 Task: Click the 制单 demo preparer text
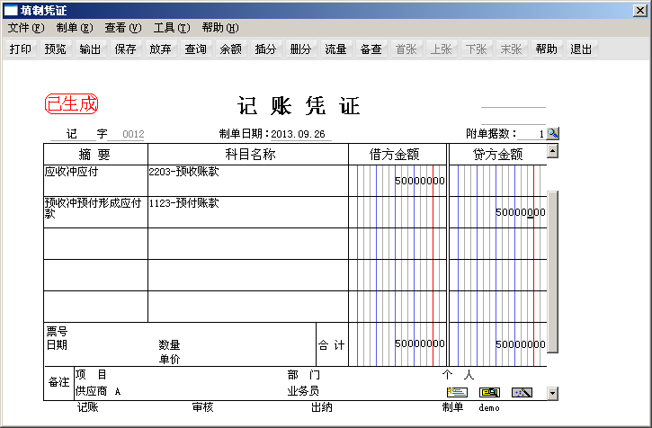click(471, 407)
